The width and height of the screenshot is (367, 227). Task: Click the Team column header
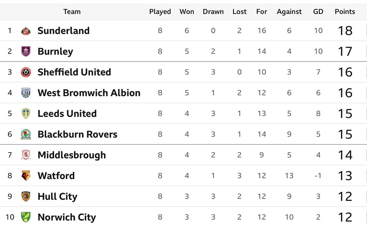tap(72, 12)
